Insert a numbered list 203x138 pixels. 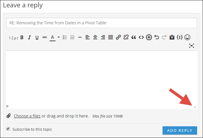coord(72,38)
